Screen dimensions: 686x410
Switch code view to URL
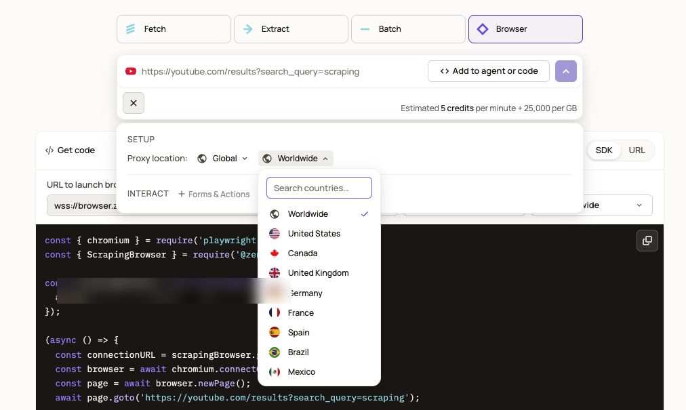pos(637,150)
